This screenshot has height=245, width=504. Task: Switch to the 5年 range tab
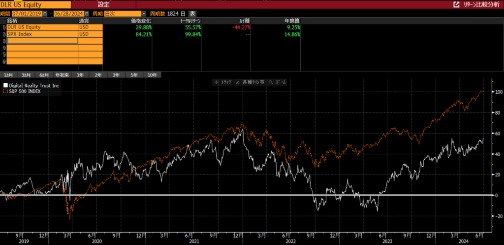[x=134, y=75]
